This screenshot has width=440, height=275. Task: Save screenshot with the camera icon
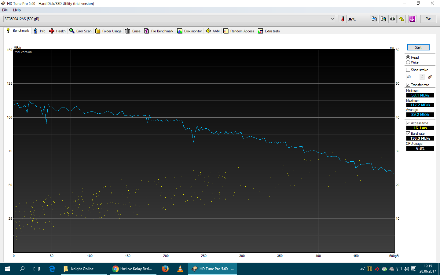coord(392,19)
